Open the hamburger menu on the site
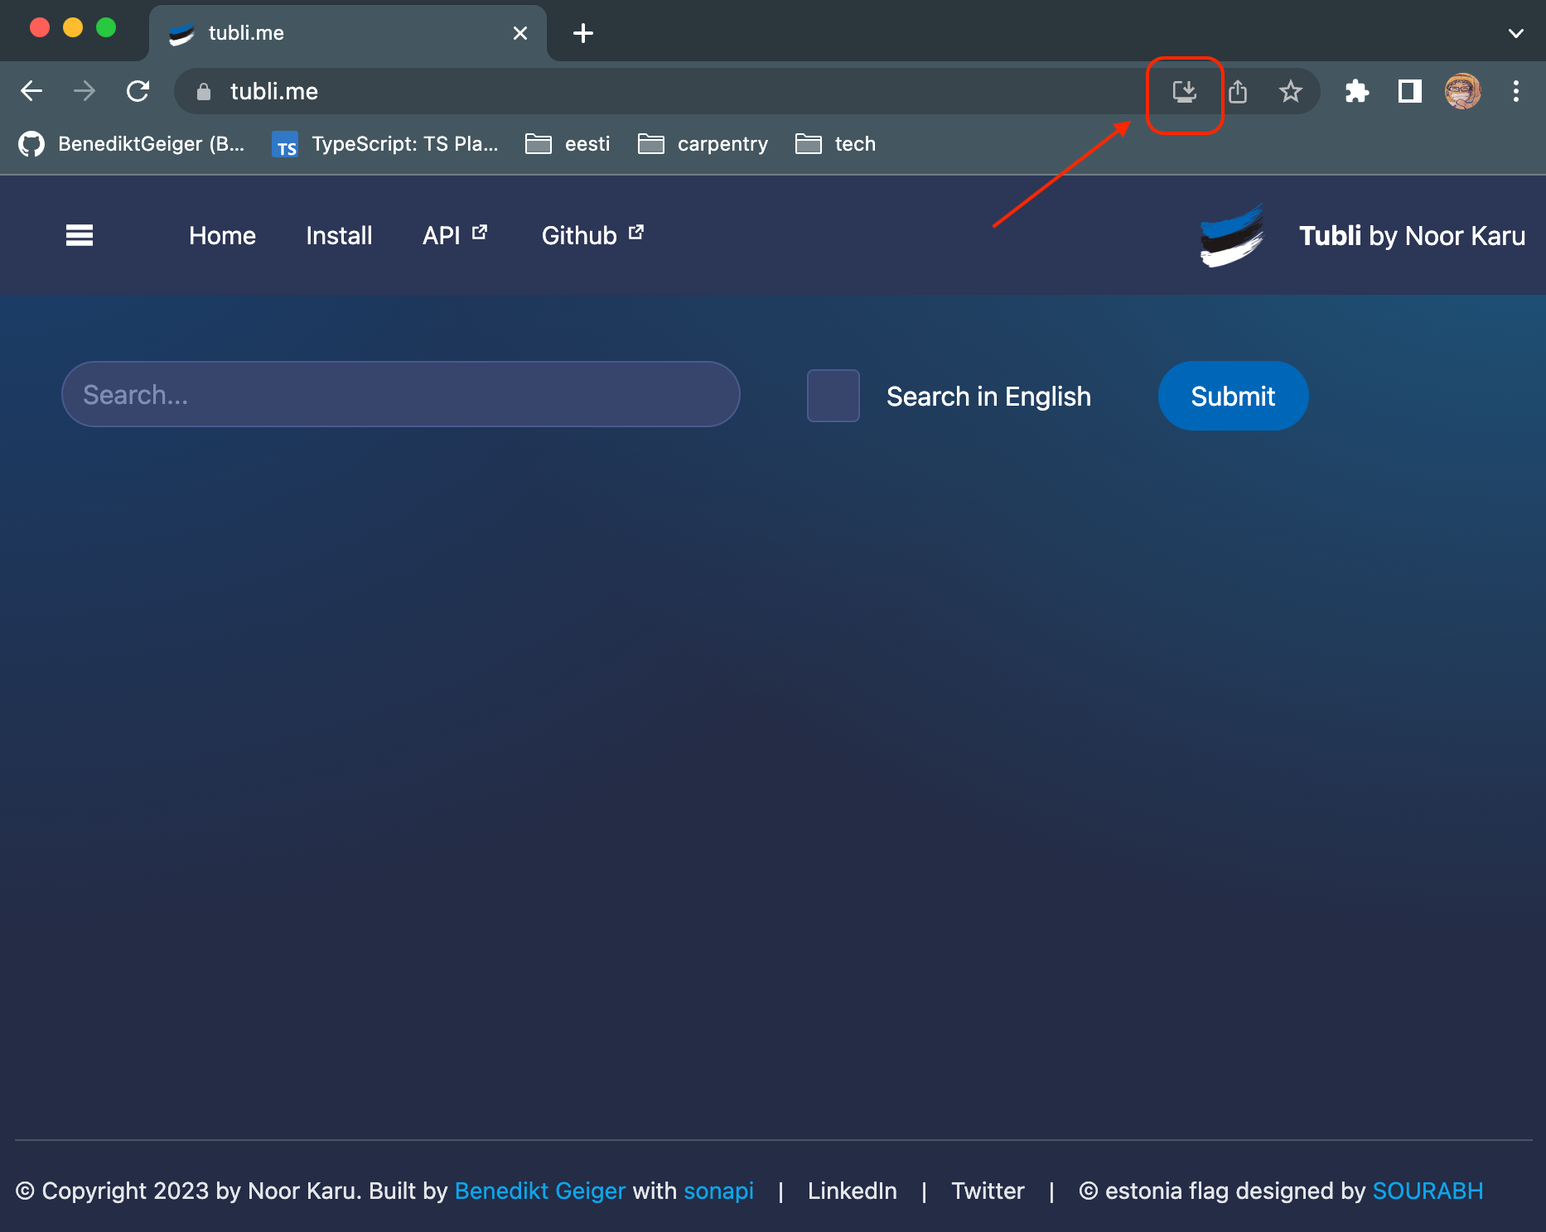This screenshot has width=1546, height=1232. [x=80, y=236]
